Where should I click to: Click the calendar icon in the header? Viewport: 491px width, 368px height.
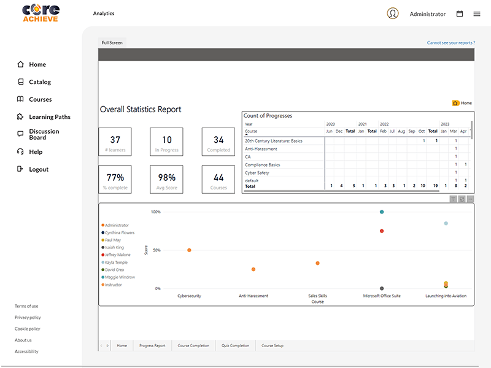(x=460, y=13)
